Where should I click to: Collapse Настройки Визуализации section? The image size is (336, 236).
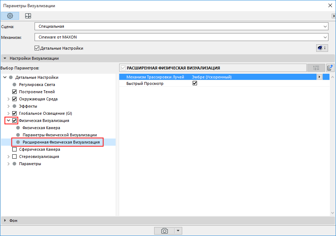coord(5,58)
